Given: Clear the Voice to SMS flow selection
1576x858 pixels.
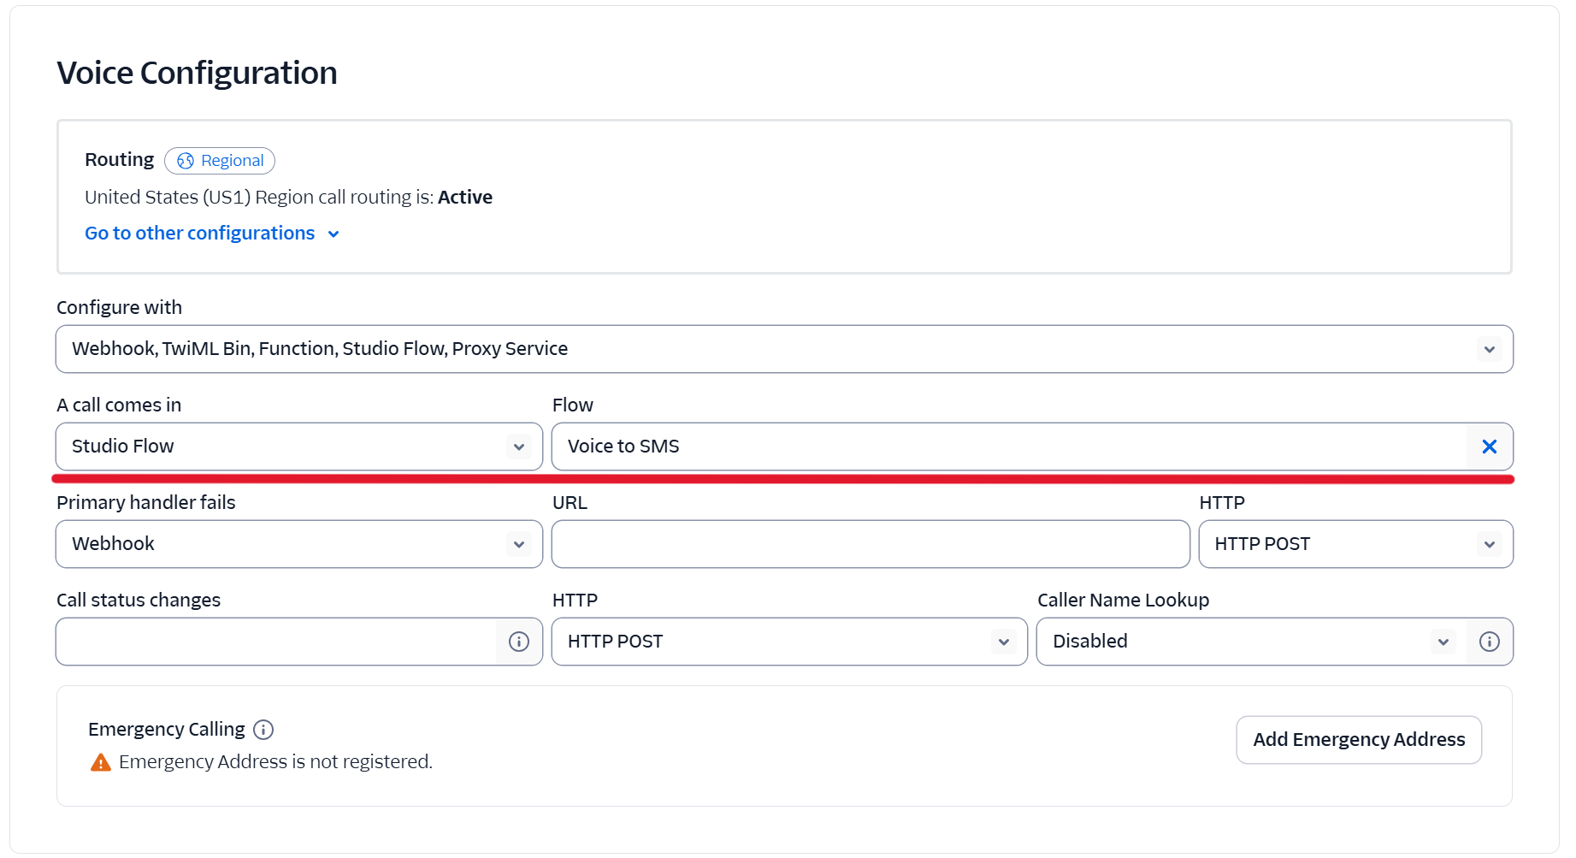Looking at the screenshot, I should coord(1489,447).
